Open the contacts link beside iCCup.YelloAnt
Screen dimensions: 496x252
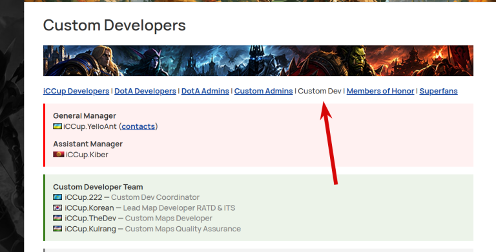pyautogui.click(x=138, y=126)
